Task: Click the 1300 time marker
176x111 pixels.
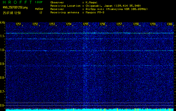Action: 170,24
